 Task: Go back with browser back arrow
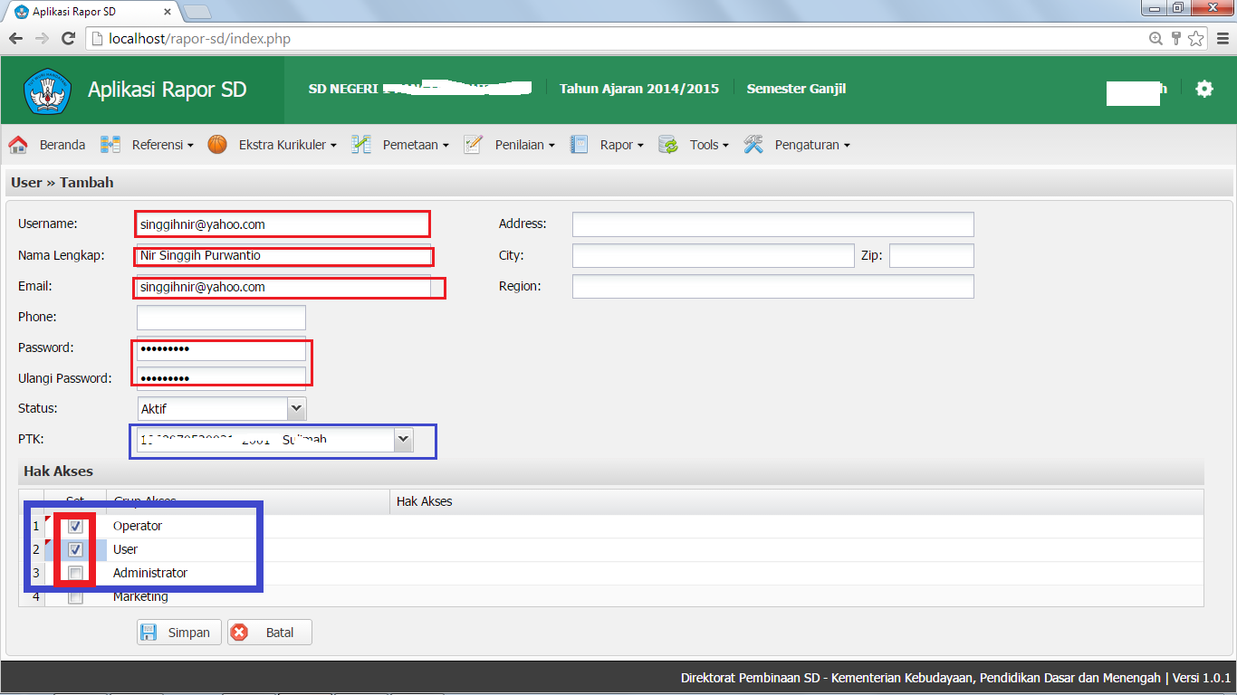coord(15,39)
